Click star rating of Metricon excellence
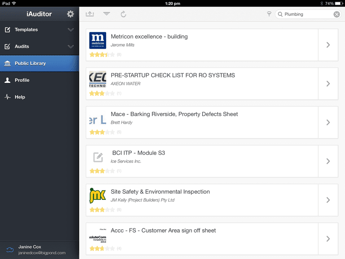 click(x=102, y=55)
